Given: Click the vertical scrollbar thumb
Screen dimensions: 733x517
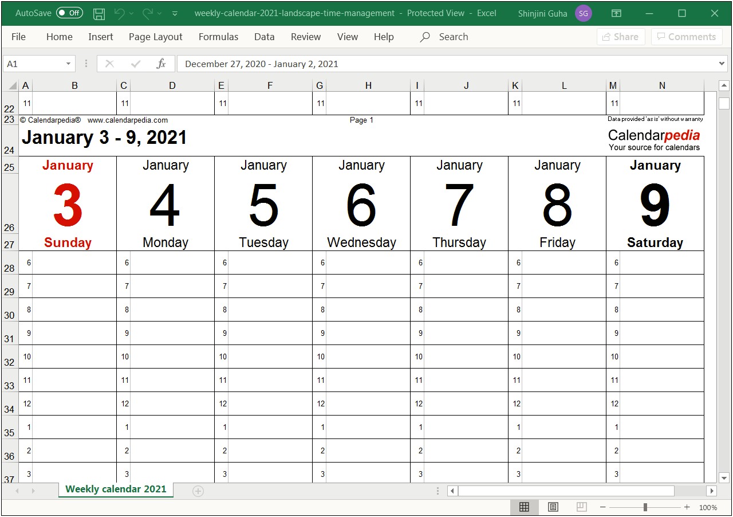Looking at the screenshot, I should [x=724, y=103].
